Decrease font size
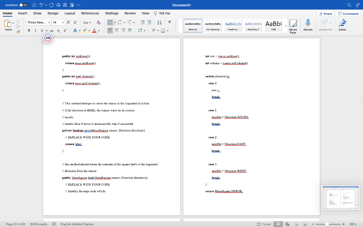This screenshot has width=363, height=227. pyautogui.click(x=75, y=22)
